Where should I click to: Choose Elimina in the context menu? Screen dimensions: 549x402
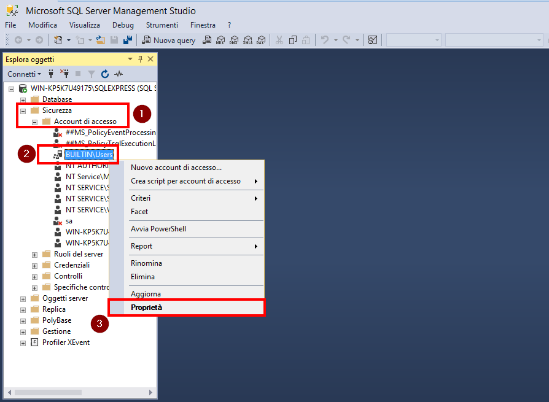pos(187,277)
